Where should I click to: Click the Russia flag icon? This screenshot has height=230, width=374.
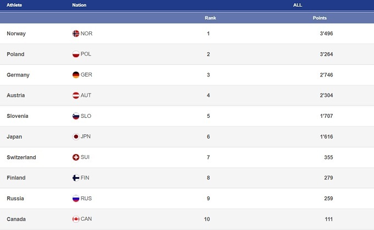[x=76, y=199]
